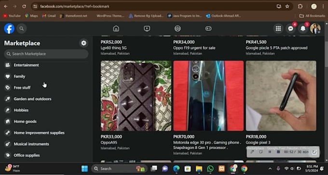
Task: Select the Free stuff category
Action: point(46,87)
